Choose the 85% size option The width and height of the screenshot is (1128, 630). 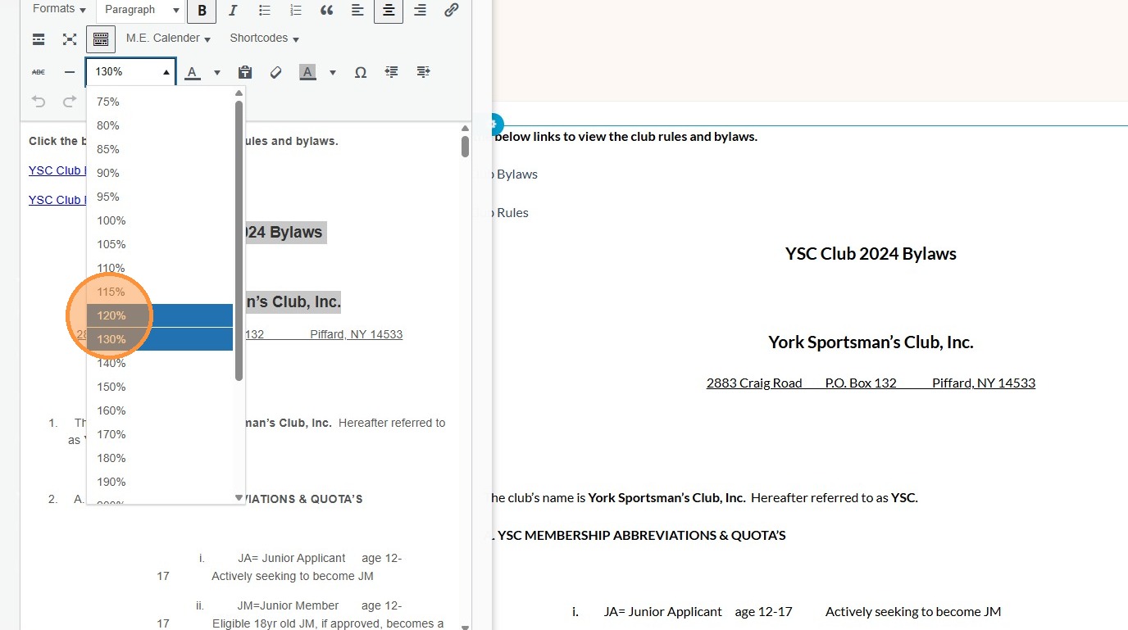160,149
